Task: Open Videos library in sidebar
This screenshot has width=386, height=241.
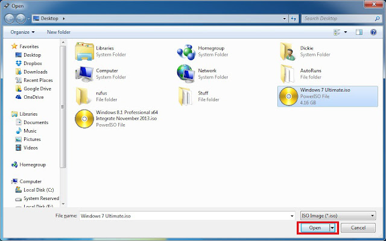Action: pyautogui.click(x=27, y=148)
